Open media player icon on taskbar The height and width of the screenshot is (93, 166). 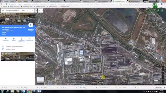[x=18, y=91]
